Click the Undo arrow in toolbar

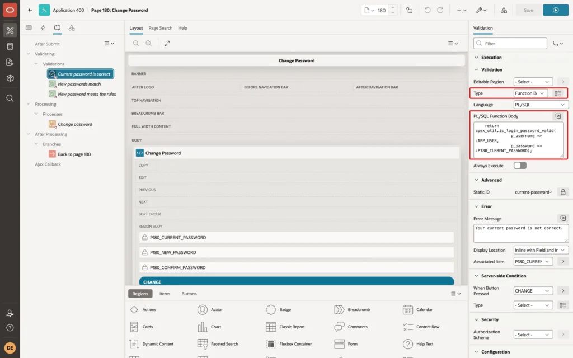(x=427, y=10)
